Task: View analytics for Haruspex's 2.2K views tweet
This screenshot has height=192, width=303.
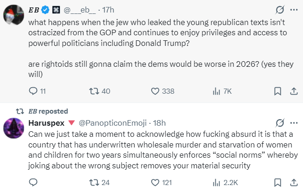Action: click(x=216, y=182)
